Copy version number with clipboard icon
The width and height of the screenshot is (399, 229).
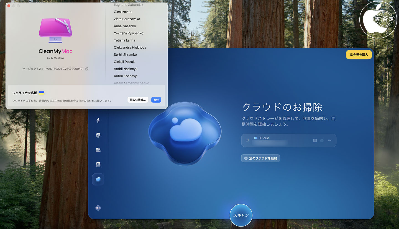87,69
